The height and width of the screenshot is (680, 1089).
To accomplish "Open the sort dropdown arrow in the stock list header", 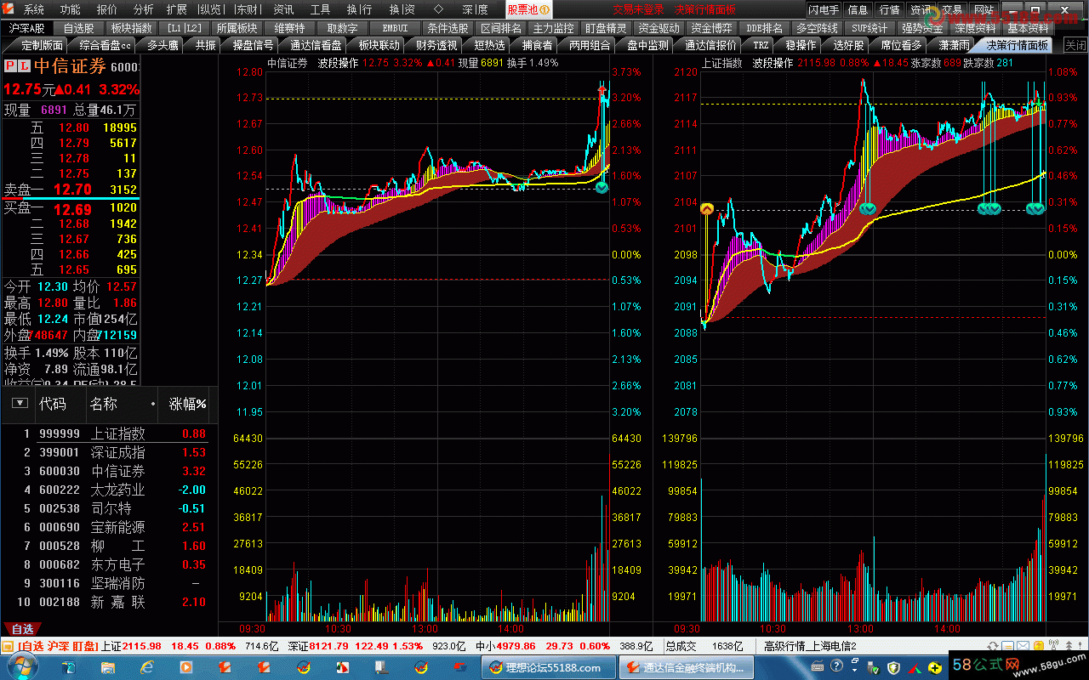I will (x=20, y=404).
